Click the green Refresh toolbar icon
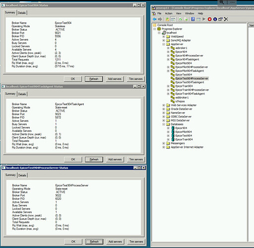Image resolution: width=254 pixels, height=248 pixels. click(x=180, y=19)
